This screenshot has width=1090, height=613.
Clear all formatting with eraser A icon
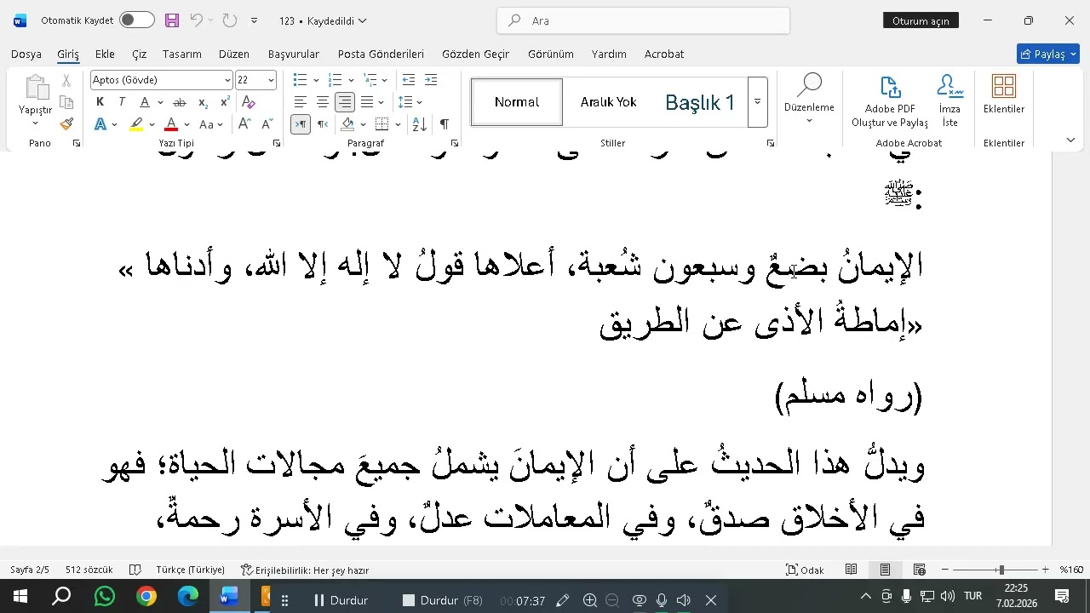(x=249, y=102)
